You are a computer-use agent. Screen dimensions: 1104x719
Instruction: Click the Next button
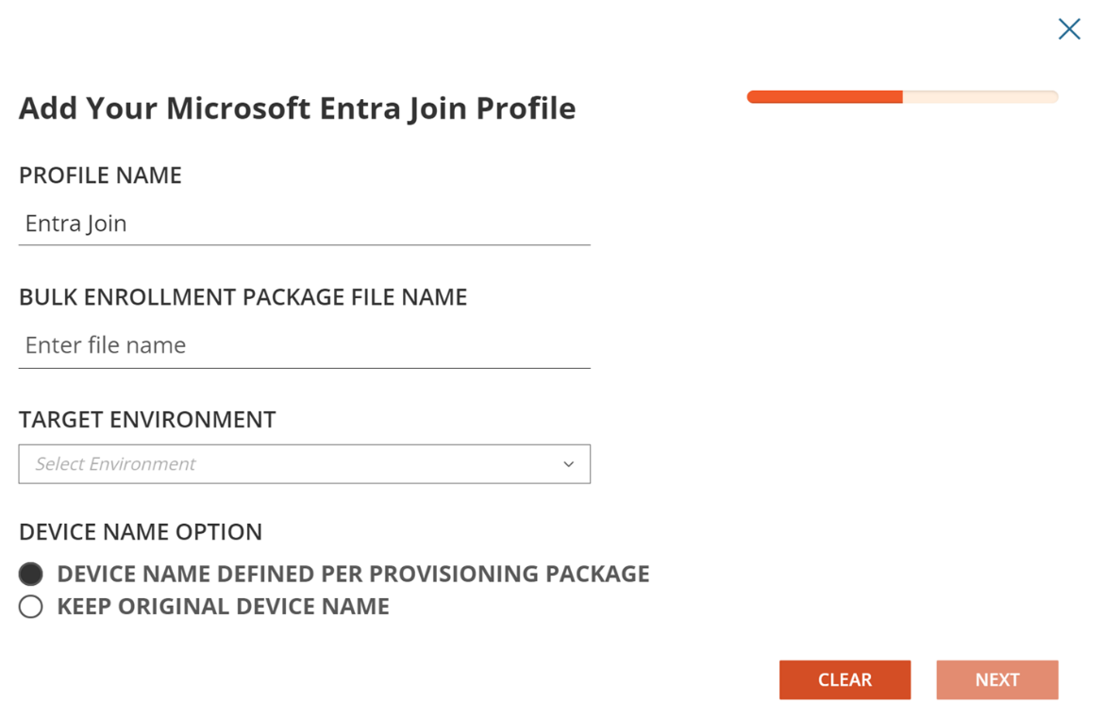pyautogui.click(x=996, y=679)
